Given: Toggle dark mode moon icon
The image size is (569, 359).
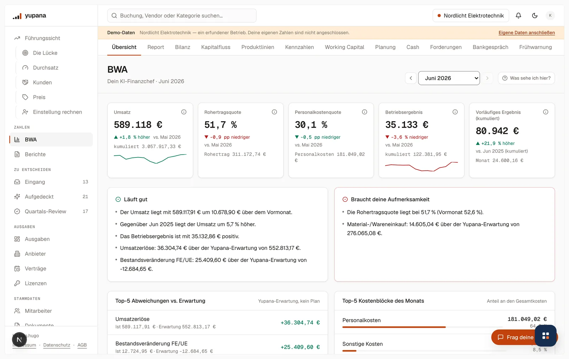Looking at the screenshot, I should 535,16.
